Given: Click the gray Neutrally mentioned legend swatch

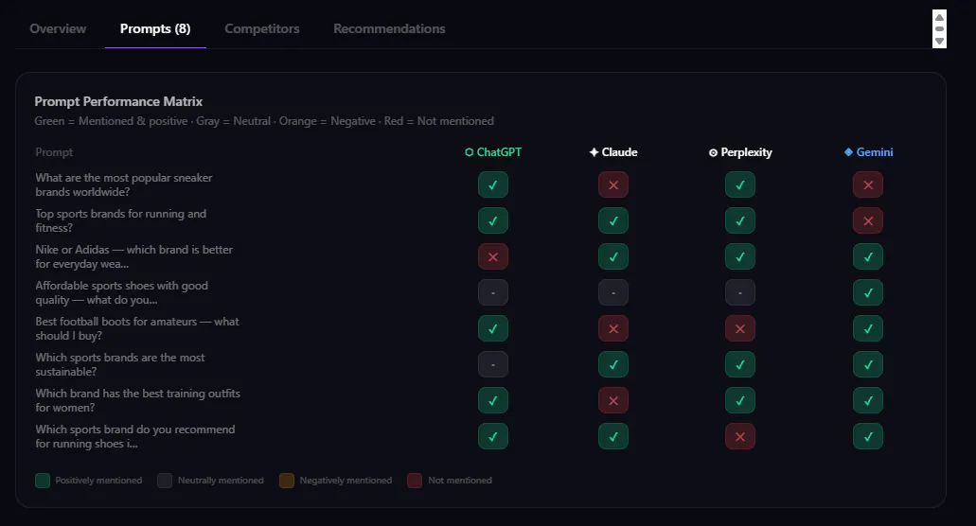Looking at the screenshot, I should [x=165, y=481].
